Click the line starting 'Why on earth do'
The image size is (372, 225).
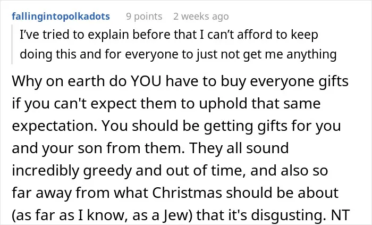point(180,81)
